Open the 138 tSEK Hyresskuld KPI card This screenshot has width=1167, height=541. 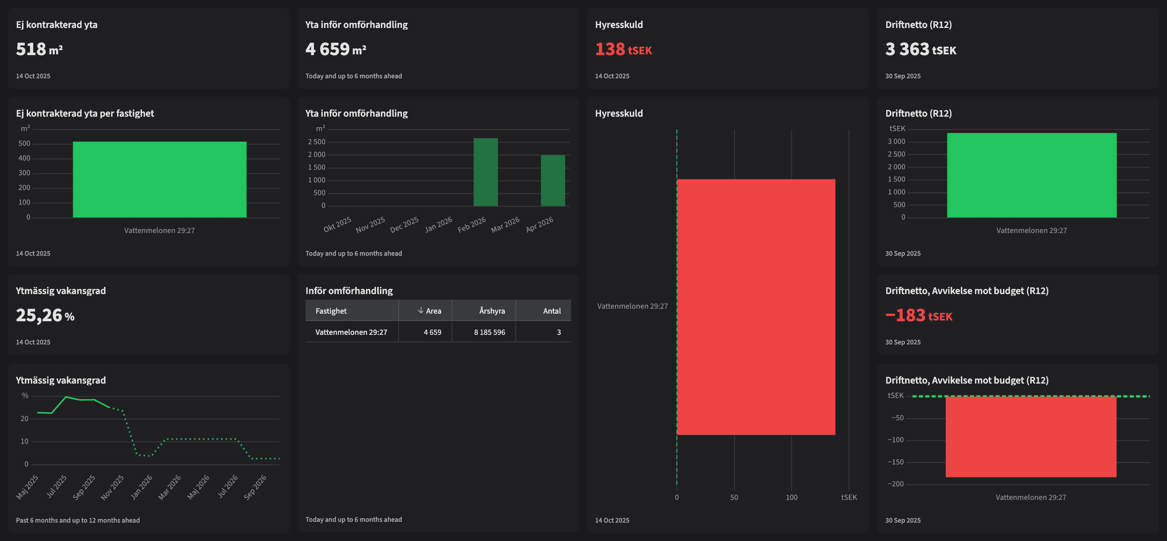[x=623, y=49]
